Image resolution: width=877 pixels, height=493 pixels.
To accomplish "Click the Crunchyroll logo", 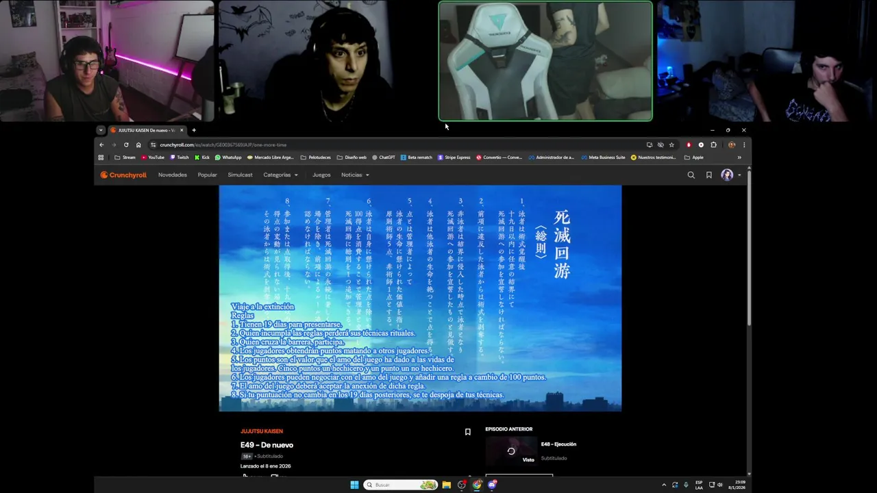I will (123, 175).
